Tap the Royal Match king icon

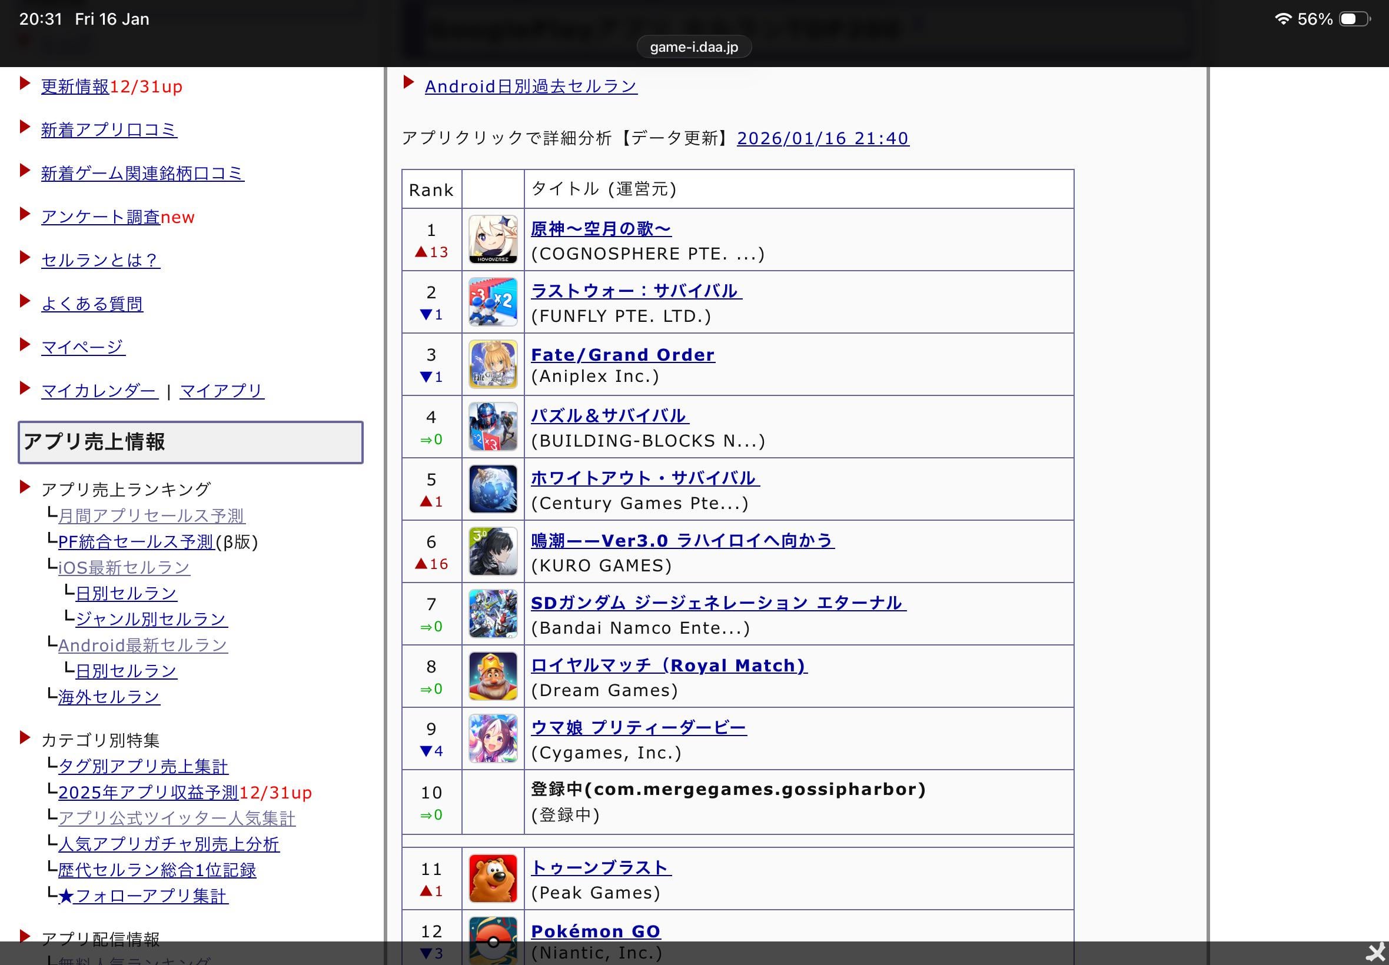pos(493,676)
